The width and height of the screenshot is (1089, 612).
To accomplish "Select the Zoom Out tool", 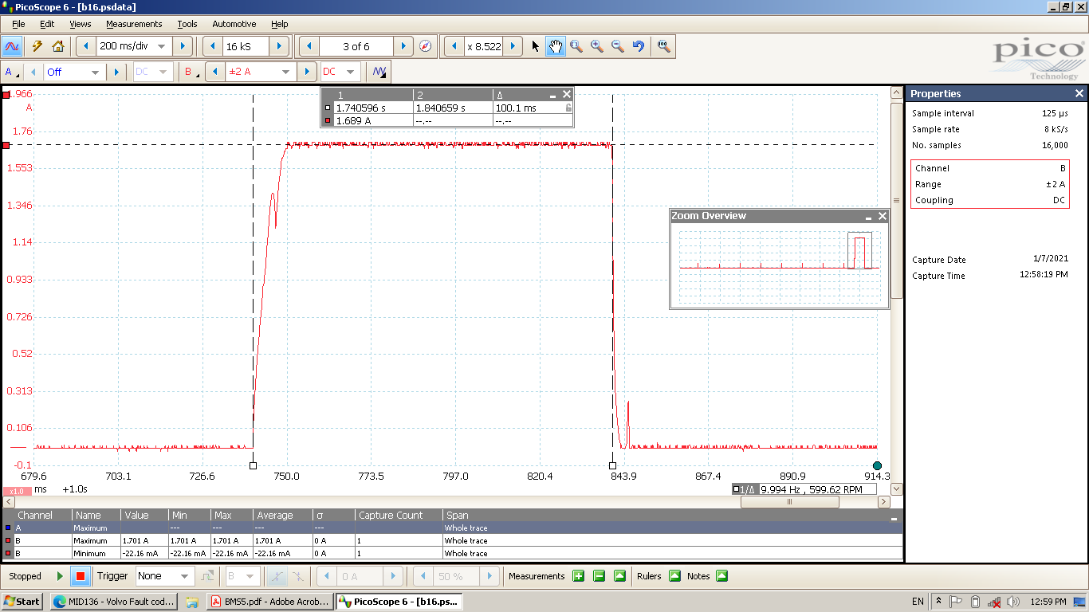I will [x=618, y=46].
